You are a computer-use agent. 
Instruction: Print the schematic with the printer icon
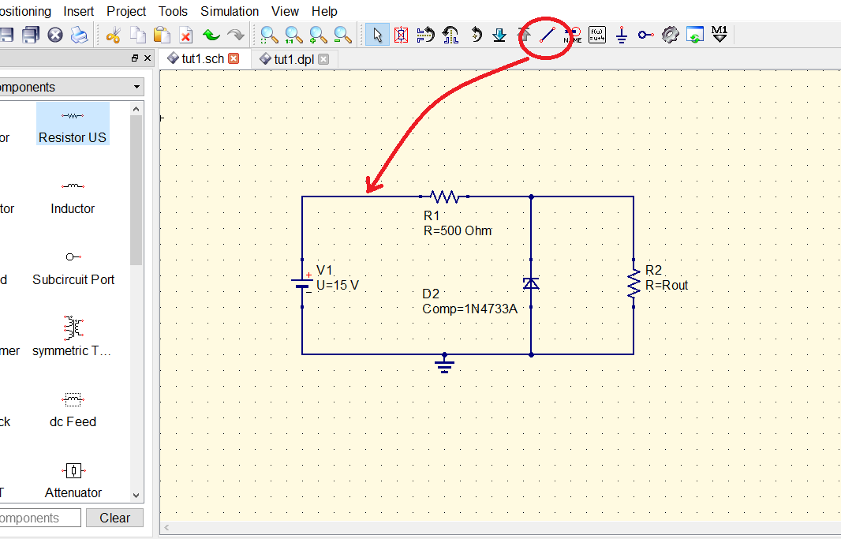(80, 36)
